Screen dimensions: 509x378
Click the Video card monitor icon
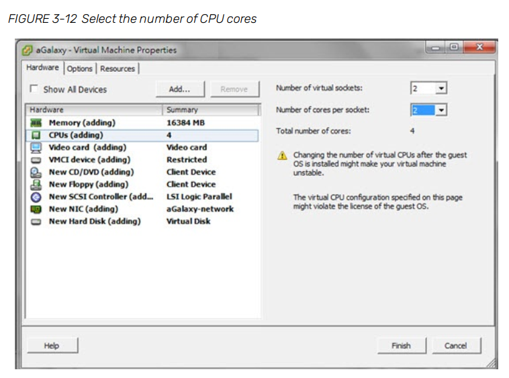[36, 148]
